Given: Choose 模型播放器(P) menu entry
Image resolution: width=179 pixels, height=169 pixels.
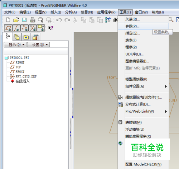Looking at the screenshot, I should pyautogui.click(x=143, y=79).
